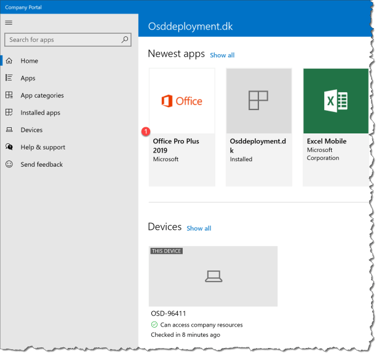The width and height of the screenshot is (379, 356).
Task: Open App categories in the sidebar
Action: click(70, 95)
